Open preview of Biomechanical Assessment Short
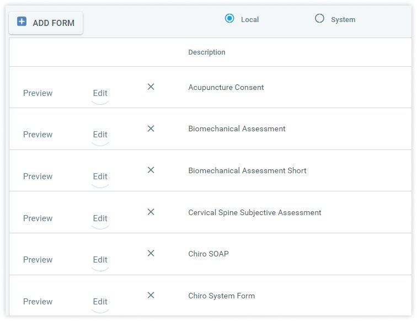Screen dimensions: 417x321 click(38, 176)
